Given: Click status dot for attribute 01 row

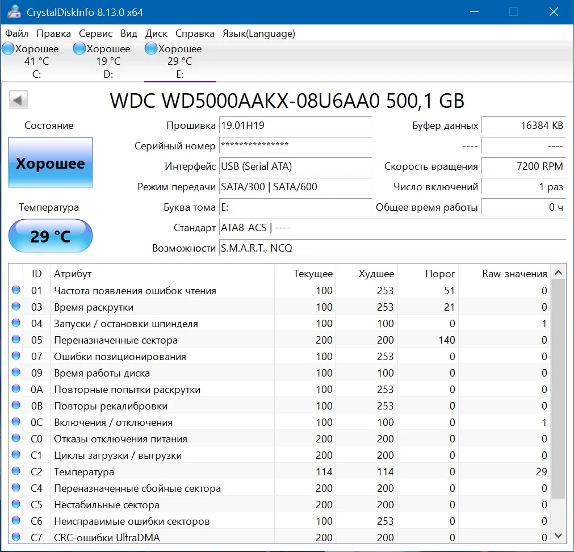Looking at the screenshot, I should click(x=16, y=290).
